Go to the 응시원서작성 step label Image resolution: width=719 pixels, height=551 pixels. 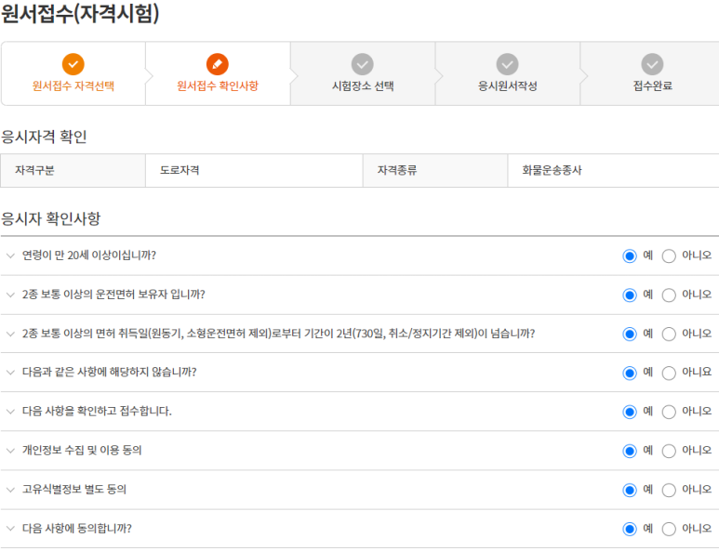click(507, 85)
